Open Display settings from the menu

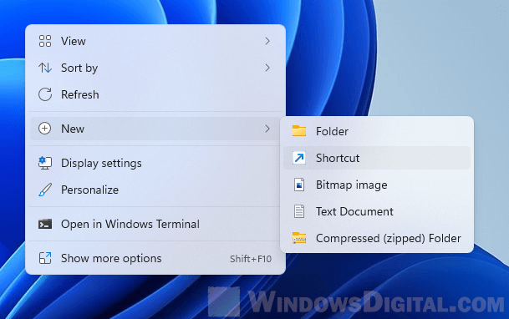pos(155,163)
